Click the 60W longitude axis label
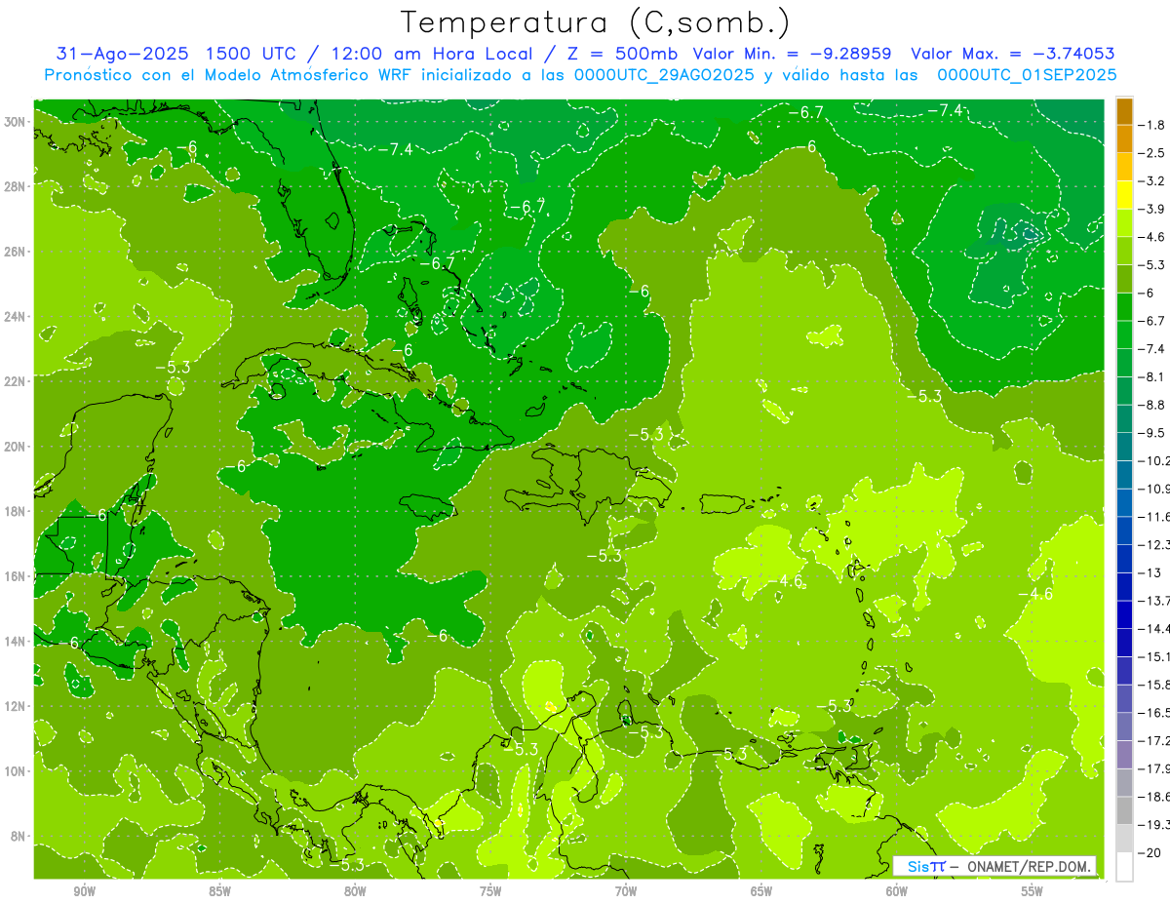1170x904 pixels. click(x=897, y=892)
